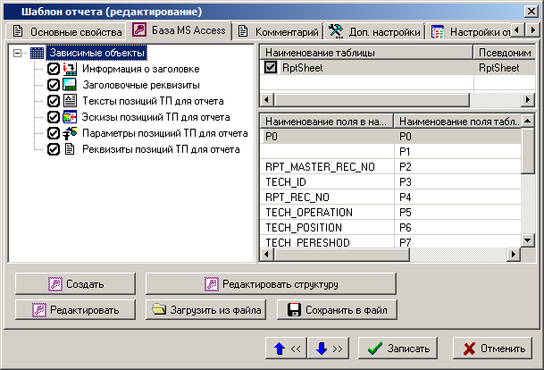Click the Реквизиты позиций ТП document icon

[x=70, y=149]
